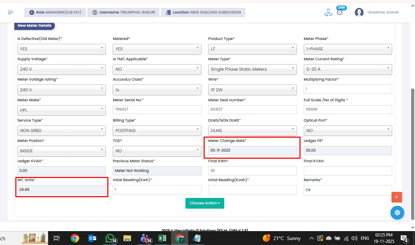This screenshot has width=415, height=245.
Task: Click the ENG language indicator
Action: [x=365, y=238]
